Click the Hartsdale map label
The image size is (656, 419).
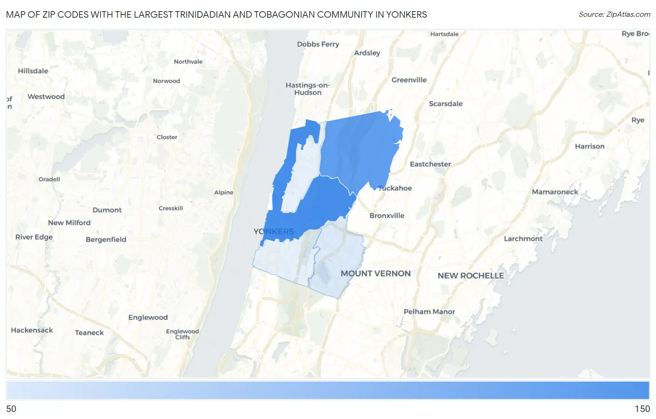(444, 34)
